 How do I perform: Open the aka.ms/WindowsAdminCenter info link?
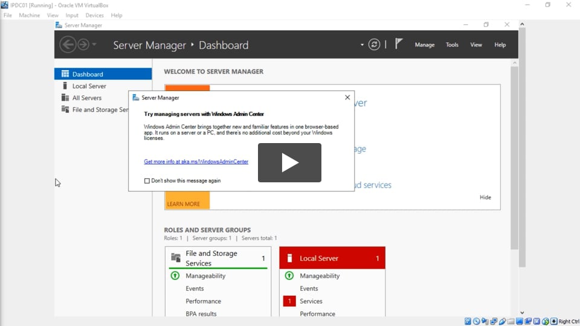click(196, 162)
